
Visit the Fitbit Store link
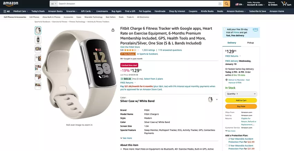point(130,47)
